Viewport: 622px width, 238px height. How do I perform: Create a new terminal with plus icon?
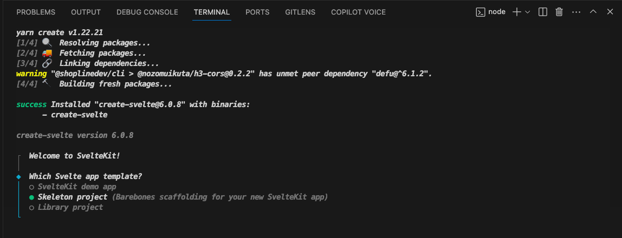[516, 12]
